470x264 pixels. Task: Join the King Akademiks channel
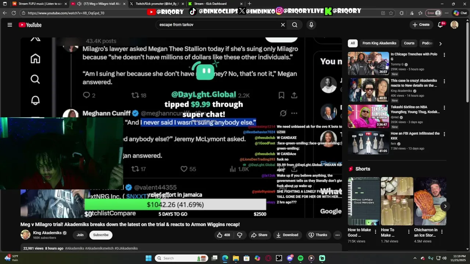tap(80, 235)
